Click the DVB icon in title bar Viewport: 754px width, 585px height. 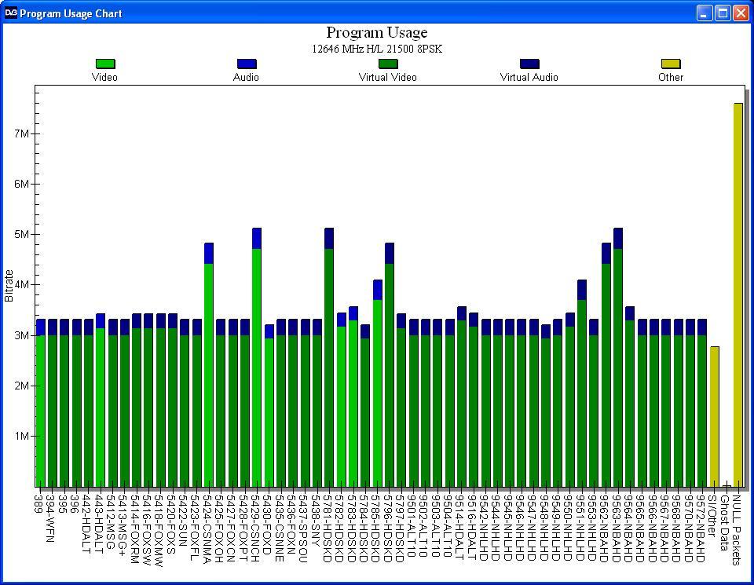[x=10, y=13]
